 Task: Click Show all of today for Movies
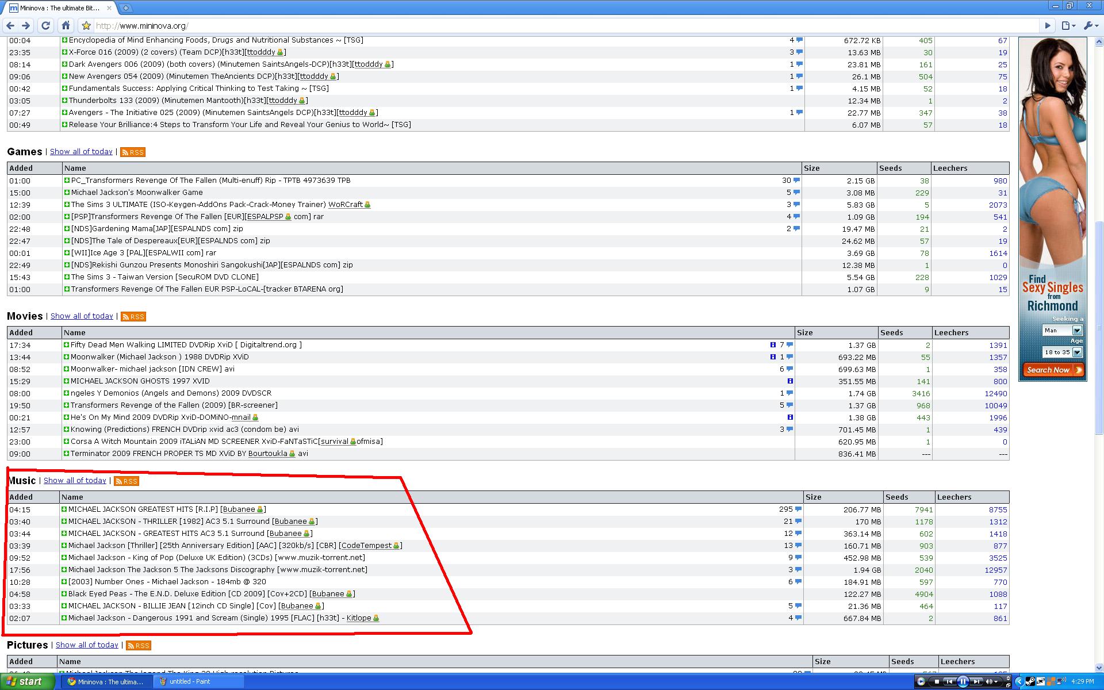tap(82, 316)
